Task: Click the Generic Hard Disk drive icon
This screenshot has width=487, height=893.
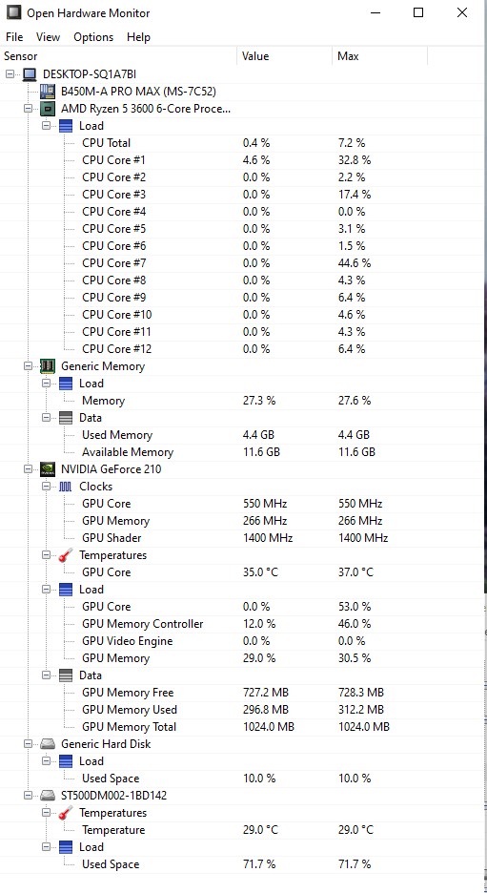Action: [x=48, y=744]
